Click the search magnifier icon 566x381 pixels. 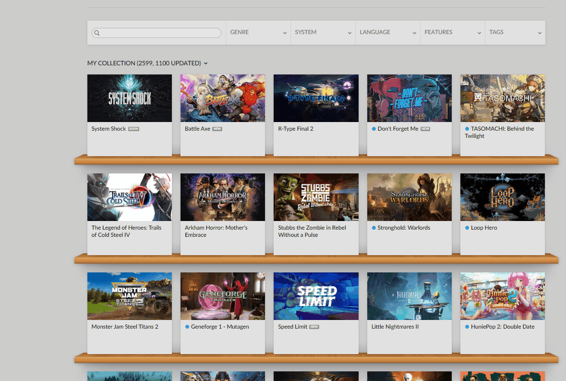[x=97, y=33]
